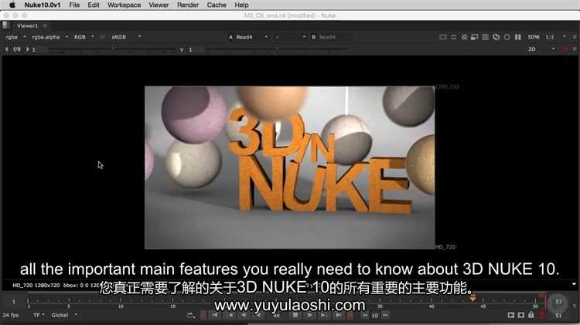Stop playback
Viewport: 580px width, 325px height.
tap(295, 316)
